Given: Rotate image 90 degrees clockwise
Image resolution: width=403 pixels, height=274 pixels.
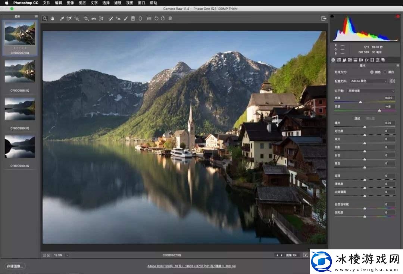Looking at the screenshot, I should click(163, 18).
